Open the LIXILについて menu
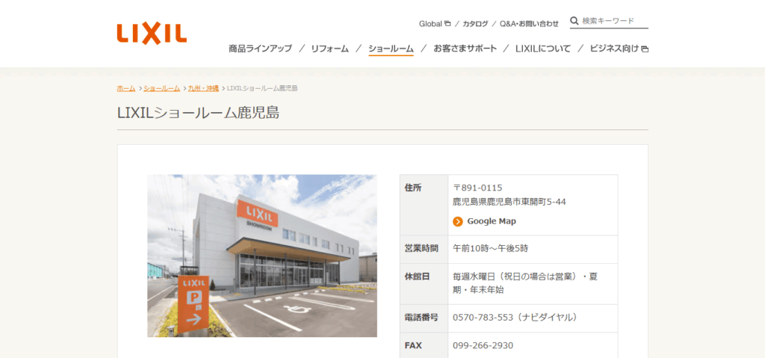 (x=543, y=49)
